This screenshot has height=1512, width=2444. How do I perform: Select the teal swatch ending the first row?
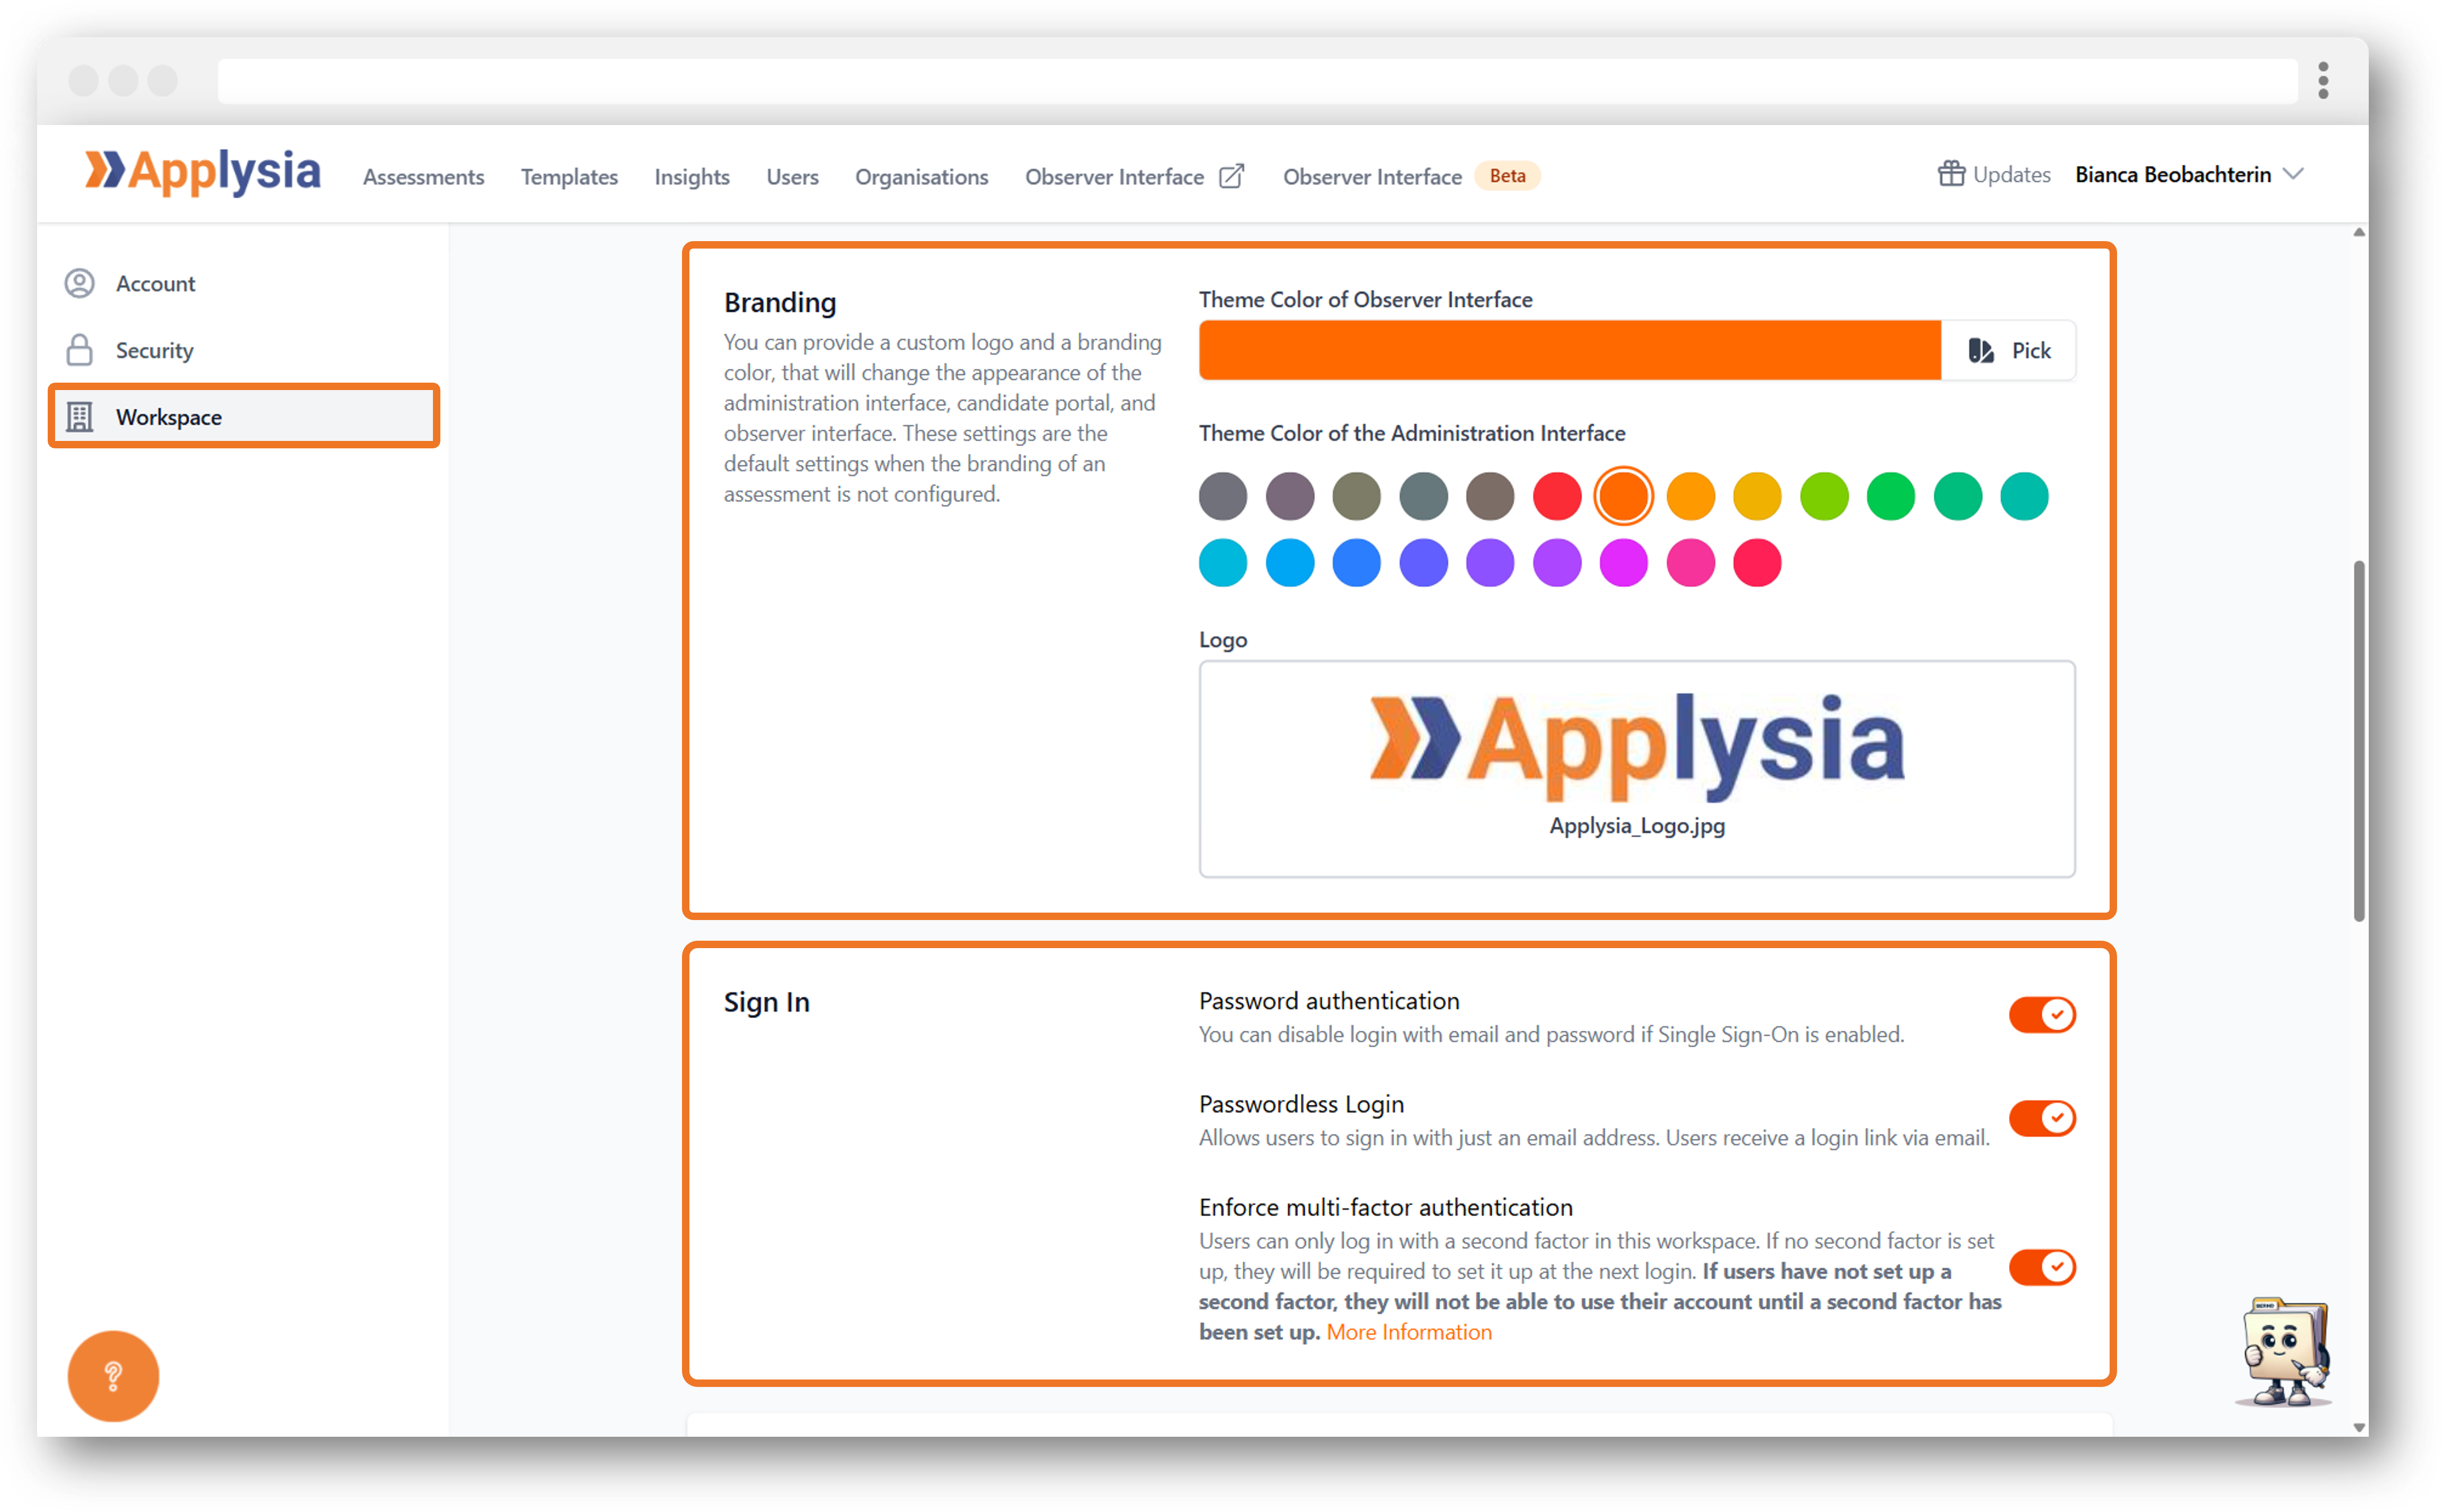click(2024, 497)
